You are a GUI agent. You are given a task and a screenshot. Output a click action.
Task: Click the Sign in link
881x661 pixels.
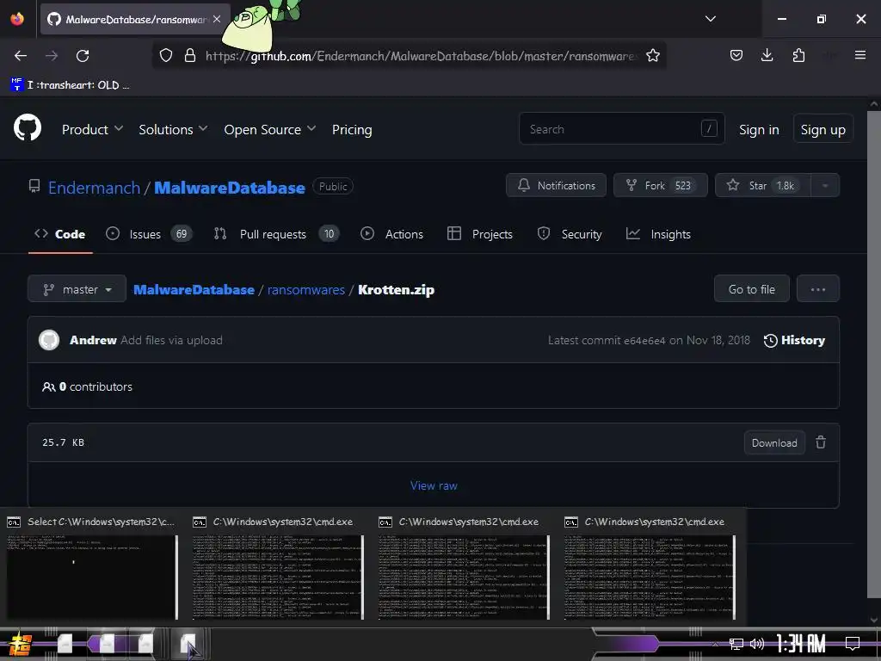click(759, 130)
